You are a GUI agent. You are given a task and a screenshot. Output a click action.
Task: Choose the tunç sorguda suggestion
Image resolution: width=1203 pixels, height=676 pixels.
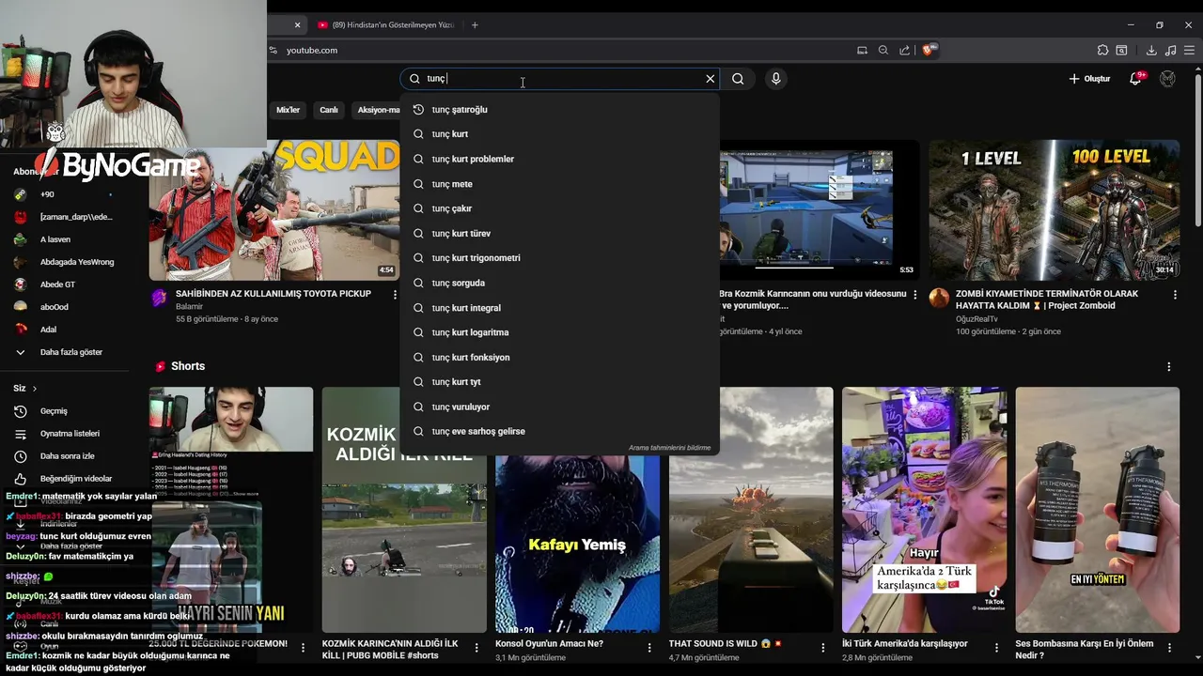pyautogui.click(x=559, y=283)
